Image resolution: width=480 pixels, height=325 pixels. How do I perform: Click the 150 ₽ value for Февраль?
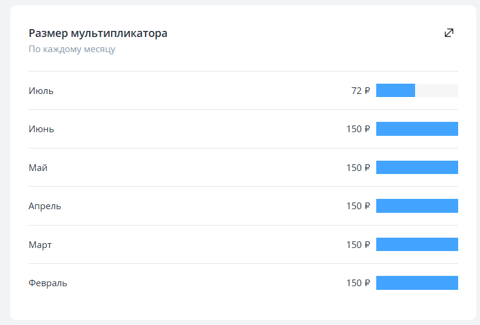pyautogui.click(x=358, y=283)
